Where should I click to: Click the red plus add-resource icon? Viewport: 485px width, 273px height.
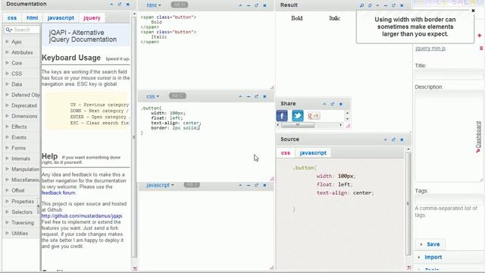tap(480, 36)
